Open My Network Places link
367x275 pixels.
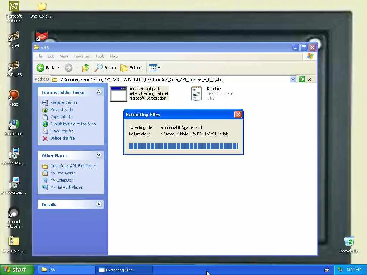[x=66, y=187]
